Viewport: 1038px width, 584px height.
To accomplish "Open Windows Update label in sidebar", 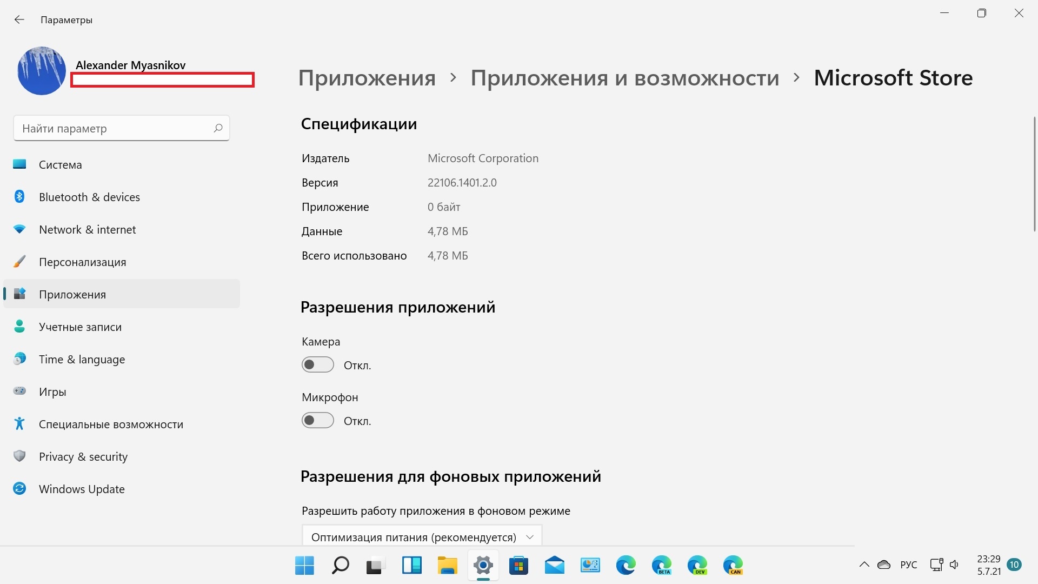I will (x=82, y=489).
